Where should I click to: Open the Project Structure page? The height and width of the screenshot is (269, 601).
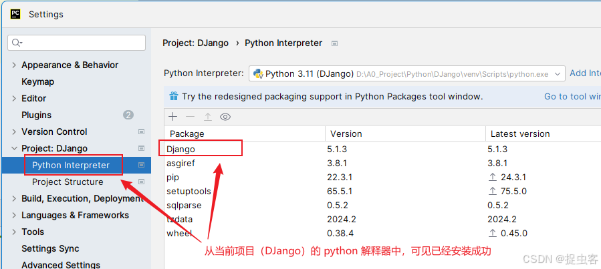(68, 182)
